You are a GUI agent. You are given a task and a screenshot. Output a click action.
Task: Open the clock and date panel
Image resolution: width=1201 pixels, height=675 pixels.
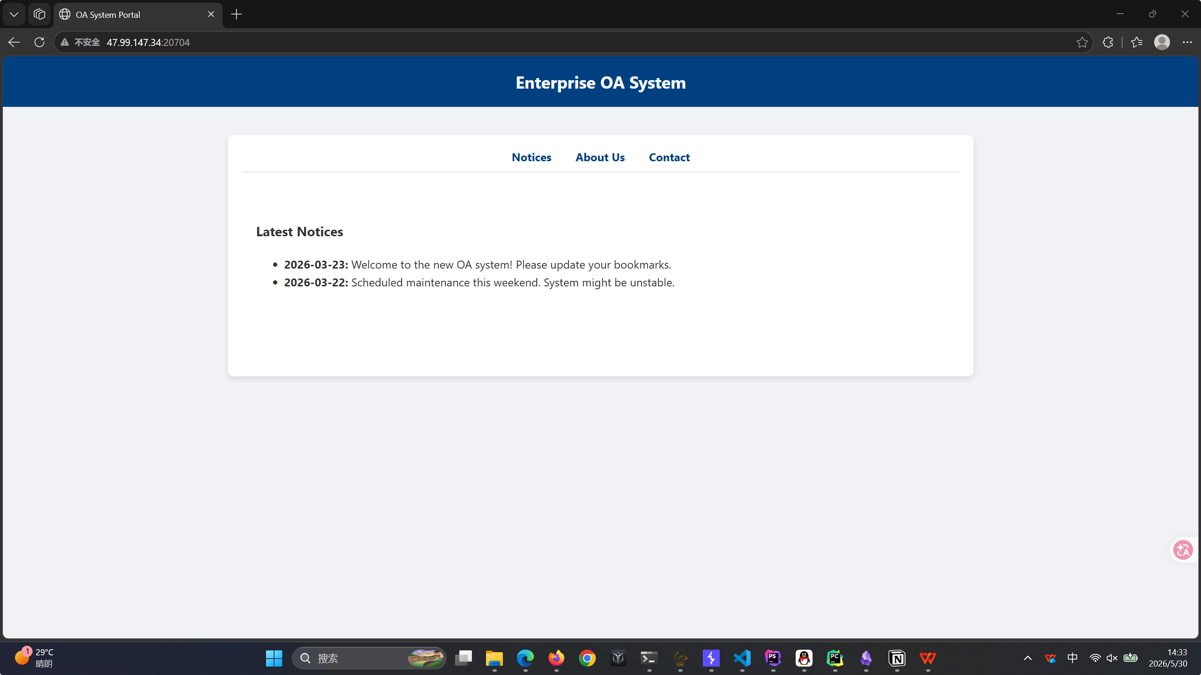click(1168, 658)
